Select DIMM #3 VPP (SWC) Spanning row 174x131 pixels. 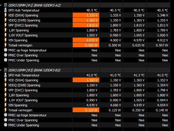(x=87, y=90)
